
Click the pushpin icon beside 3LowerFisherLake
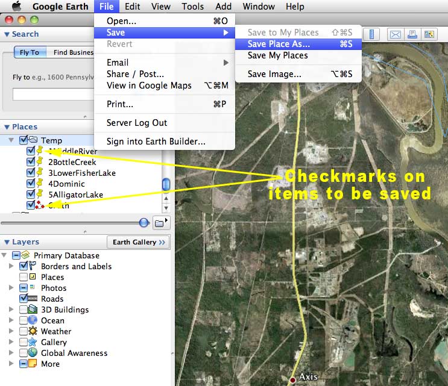[x=40, y=172]
